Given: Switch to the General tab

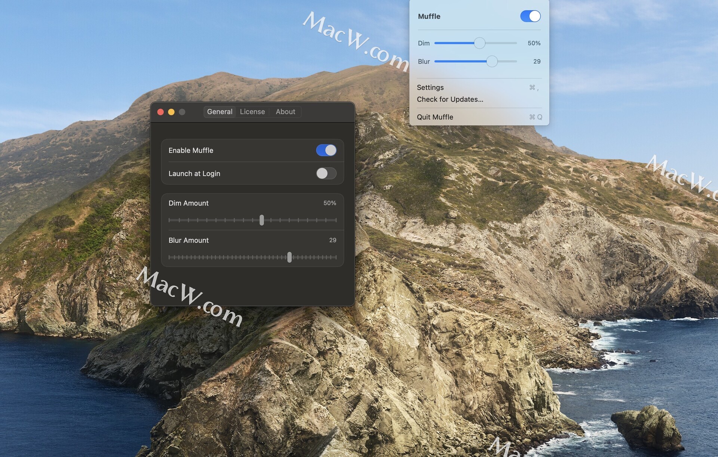Looking at the screenshot, I should tap(220, 112).
